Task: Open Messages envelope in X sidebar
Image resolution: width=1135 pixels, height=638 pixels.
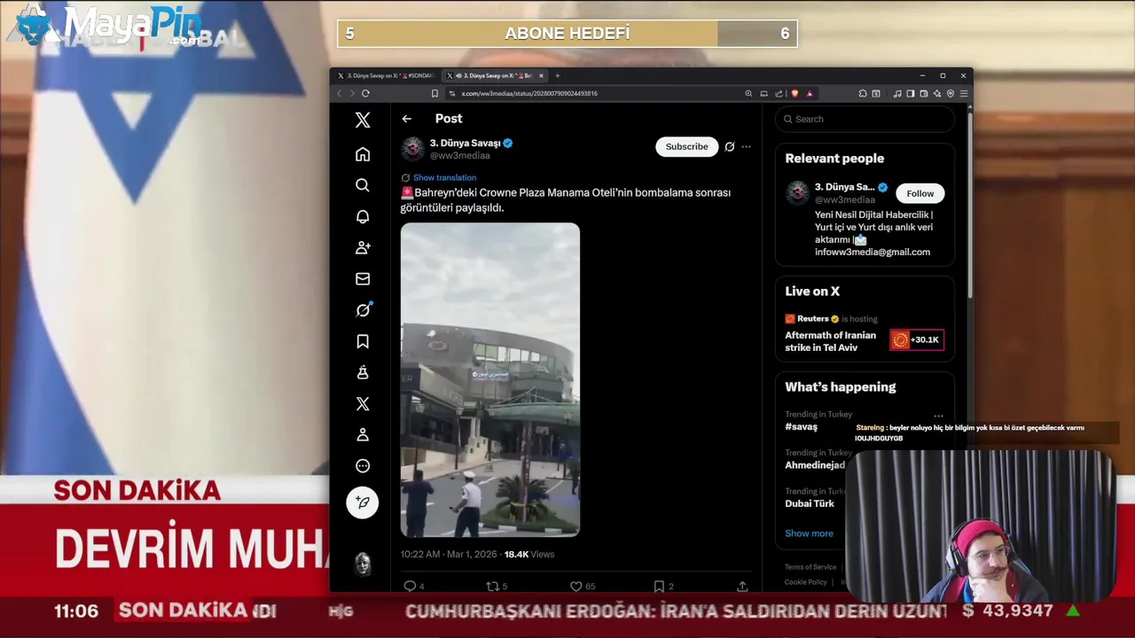Action: coord(363,279)
